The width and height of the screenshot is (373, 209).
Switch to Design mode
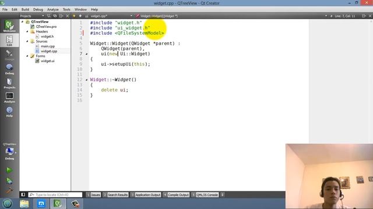pos(9,55)
